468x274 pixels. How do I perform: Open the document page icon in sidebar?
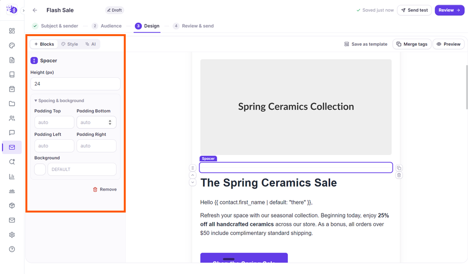[x=12, y=60]
